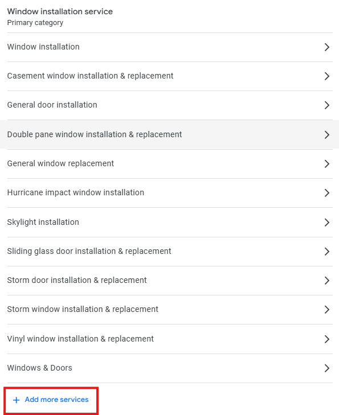Screen dimensions: 339x415
Task: Select the Windows & Doors service text
Action: coord(39,368)
